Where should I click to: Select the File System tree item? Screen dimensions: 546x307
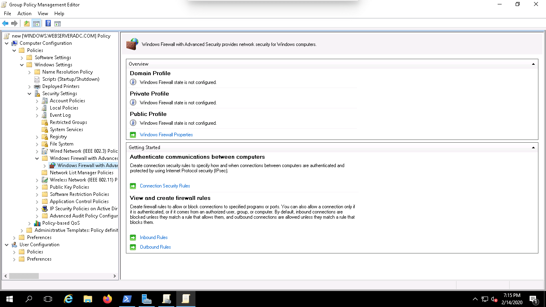pyautogui.click(x=62, y=144)
